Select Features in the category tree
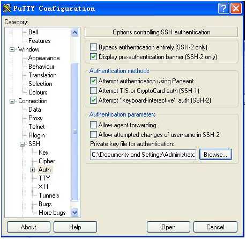 (40, 41)
